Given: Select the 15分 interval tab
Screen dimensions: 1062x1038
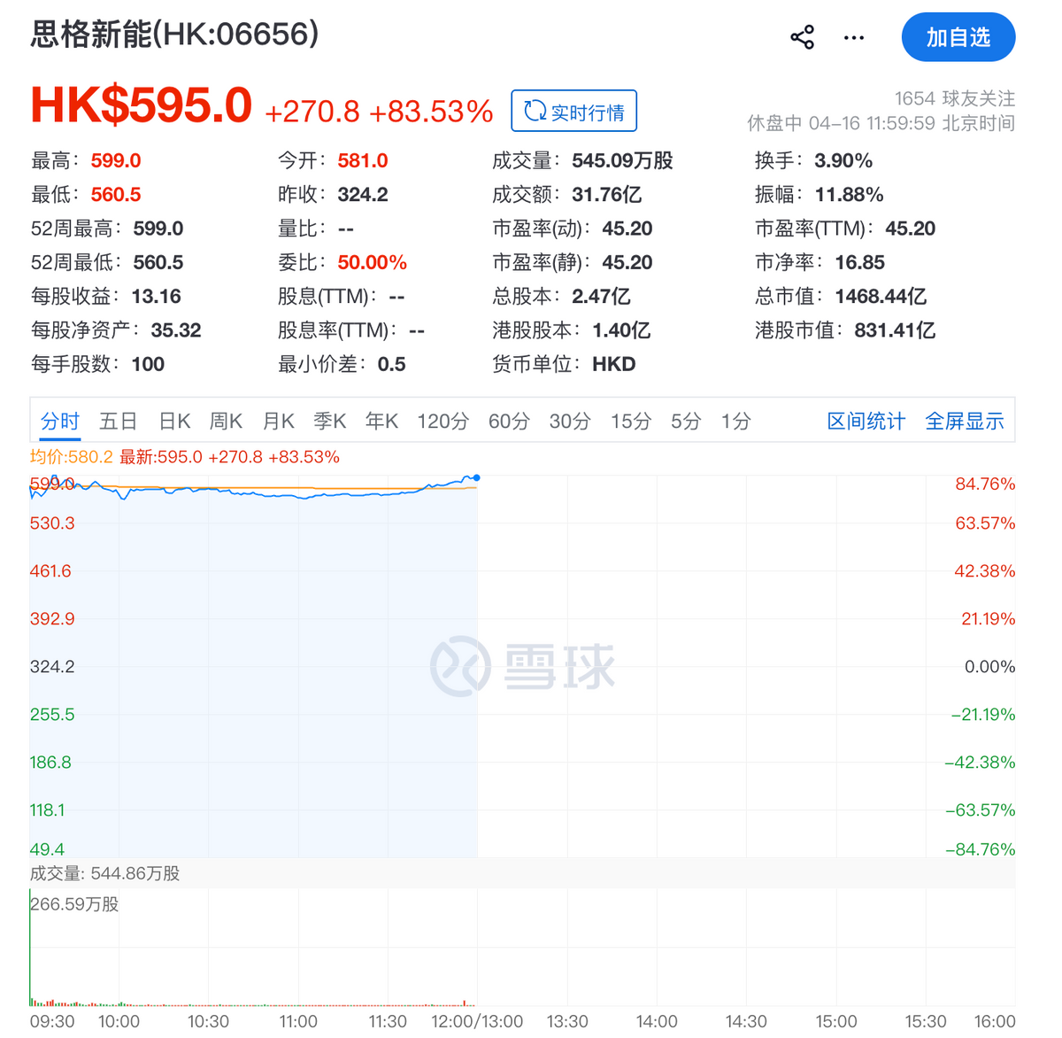Looking at the screenshot, I should point(630,421).
